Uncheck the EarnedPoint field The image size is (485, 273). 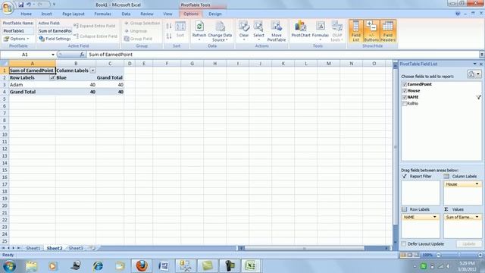click(405, 84)
